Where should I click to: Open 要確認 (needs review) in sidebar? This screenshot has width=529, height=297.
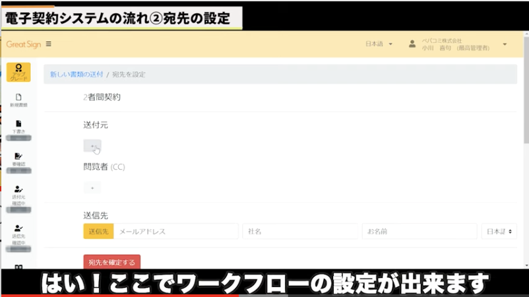click(x=18, y=158)
